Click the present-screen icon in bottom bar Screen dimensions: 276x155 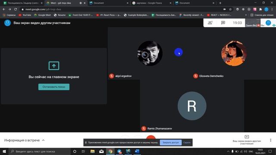(x=247, y=137)
